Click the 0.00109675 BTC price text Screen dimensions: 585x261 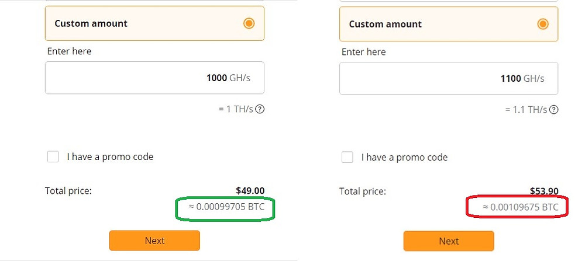tap(521, 207)
